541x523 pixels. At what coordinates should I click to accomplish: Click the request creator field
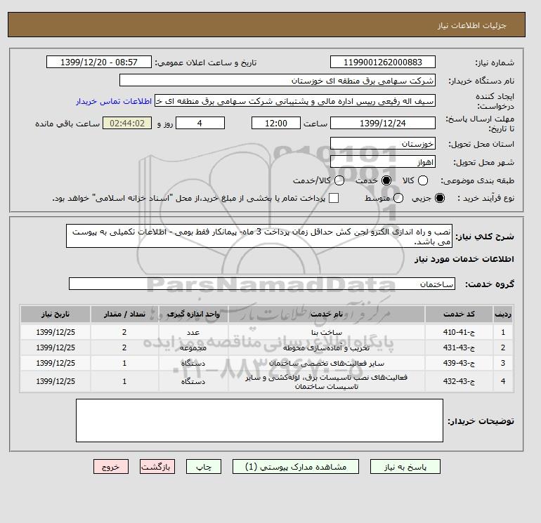tap(295, 101)
